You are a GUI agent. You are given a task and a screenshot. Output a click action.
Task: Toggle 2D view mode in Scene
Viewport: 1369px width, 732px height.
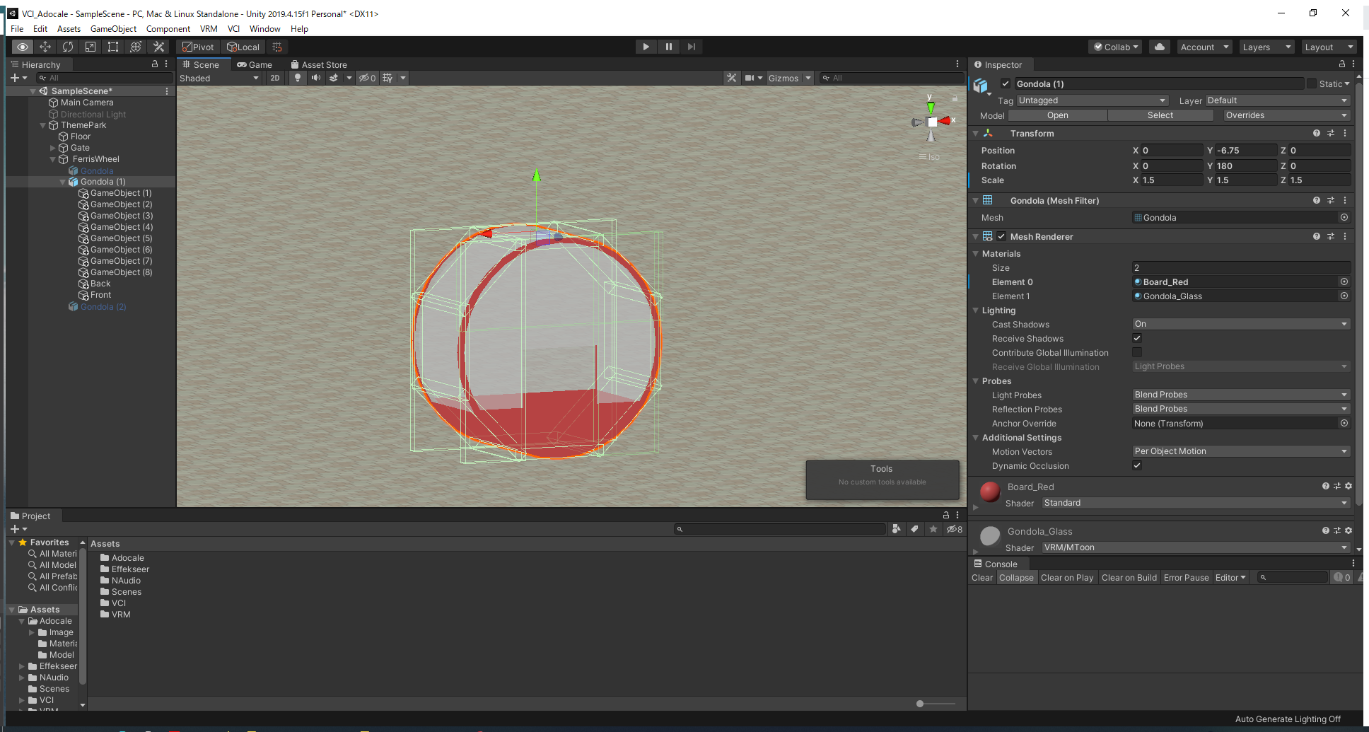pos(275,78)
